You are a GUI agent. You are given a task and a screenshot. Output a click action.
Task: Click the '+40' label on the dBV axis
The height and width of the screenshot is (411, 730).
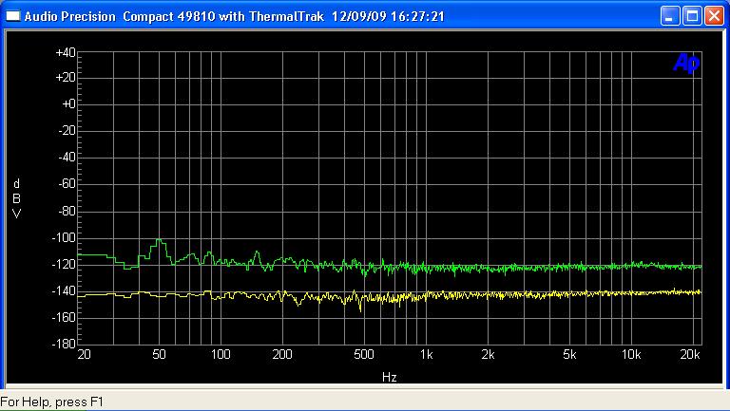[x=66, y=52]
